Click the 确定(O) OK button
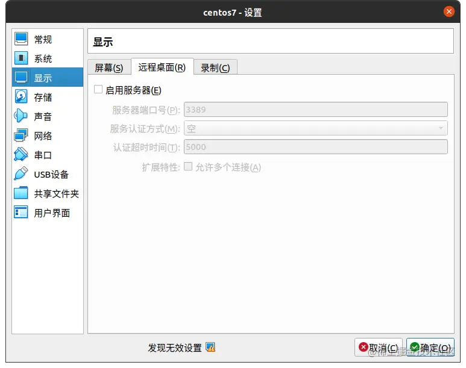This screenshot has height=368, width=466. (x=430, y=347)
